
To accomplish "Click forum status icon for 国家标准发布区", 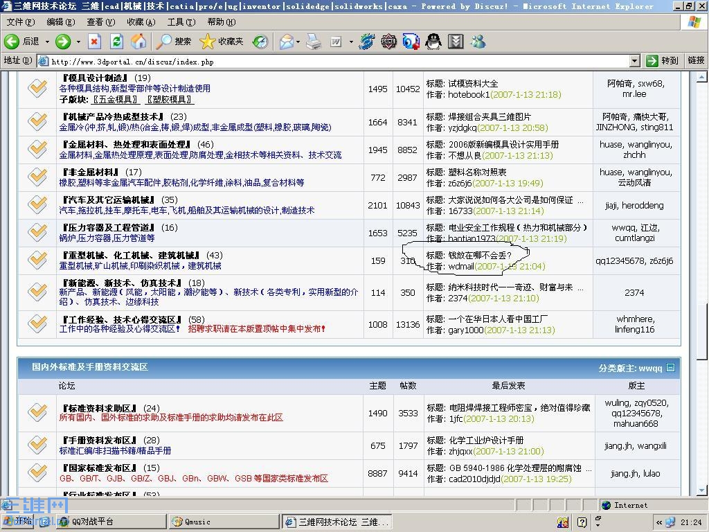I will click(37, 472).
